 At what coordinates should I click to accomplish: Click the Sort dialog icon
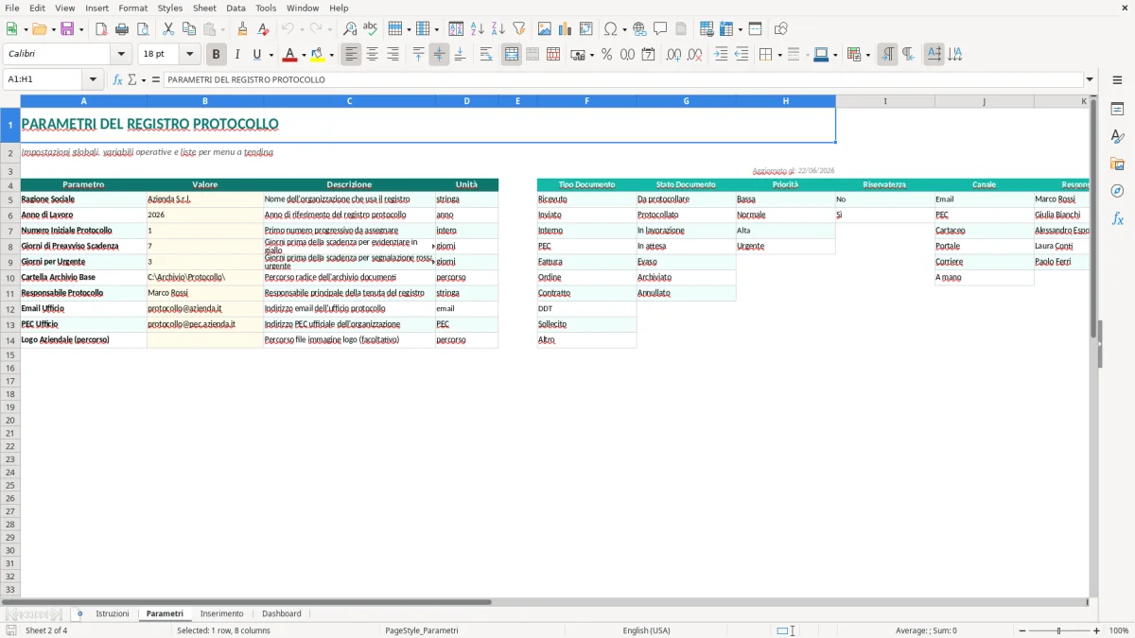[x=456, y=29]
